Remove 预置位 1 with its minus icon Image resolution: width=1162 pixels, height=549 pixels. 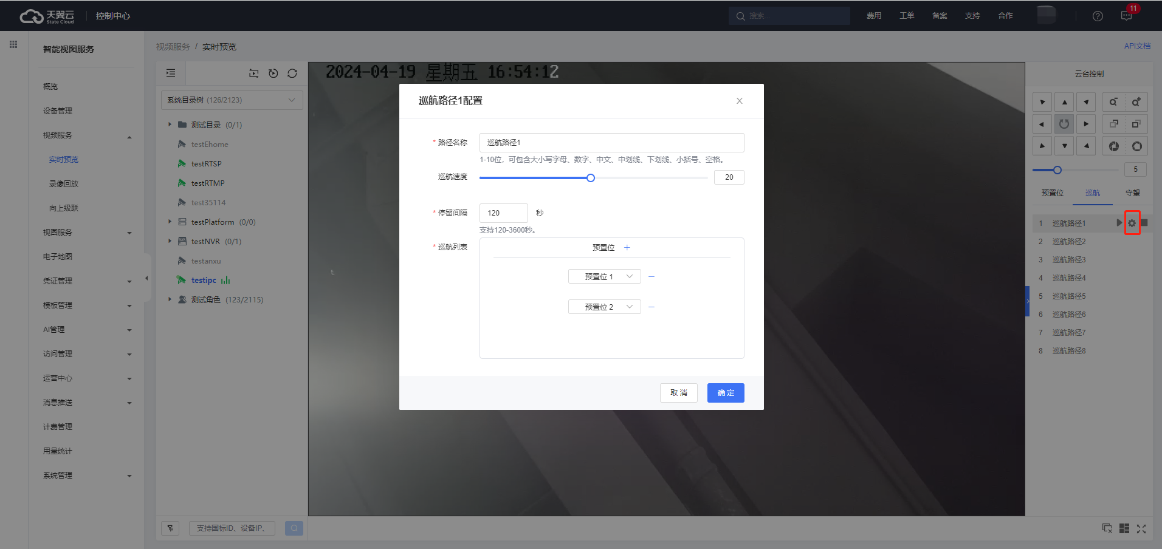(x=651, y=276)
